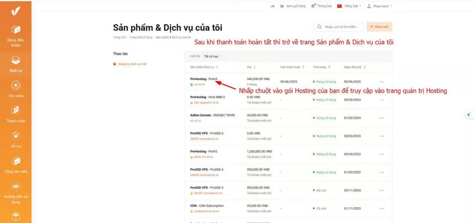Open more options for ProSSD VPS ProSSD 3 row

[382, 190]
